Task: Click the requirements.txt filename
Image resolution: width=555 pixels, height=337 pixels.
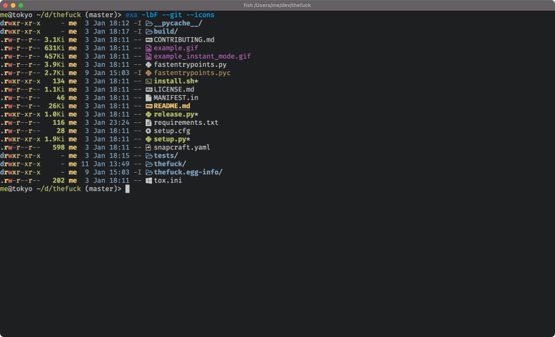Action: 186,123
